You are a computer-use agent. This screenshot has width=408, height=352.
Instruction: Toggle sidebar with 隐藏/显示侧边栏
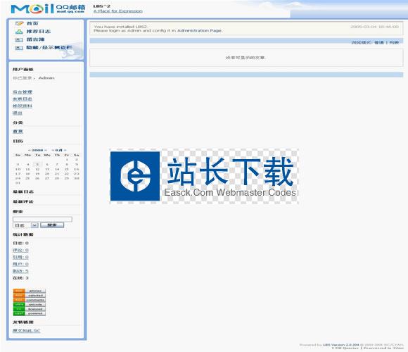tap(49, 48)
